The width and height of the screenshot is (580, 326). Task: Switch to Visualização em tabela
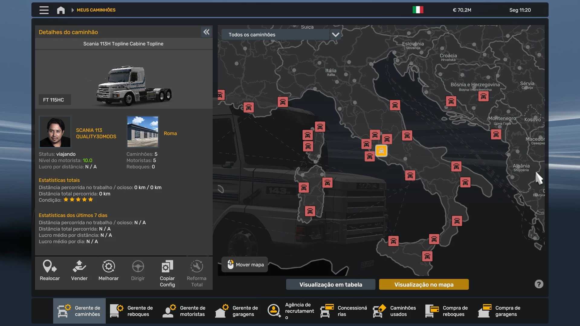tap(330, 284)
